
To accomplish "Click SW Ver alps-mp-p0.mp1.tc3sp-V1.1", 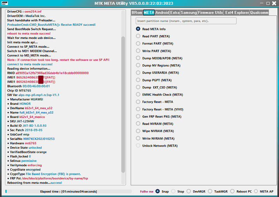I will (33, 95).
